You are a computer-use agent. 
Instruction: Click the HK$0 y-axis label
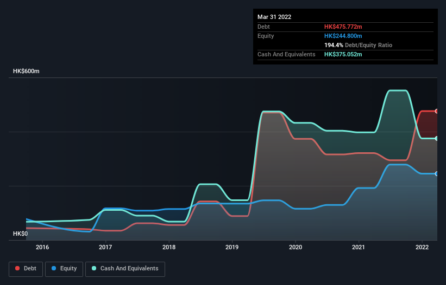click(x=21, y=234)
